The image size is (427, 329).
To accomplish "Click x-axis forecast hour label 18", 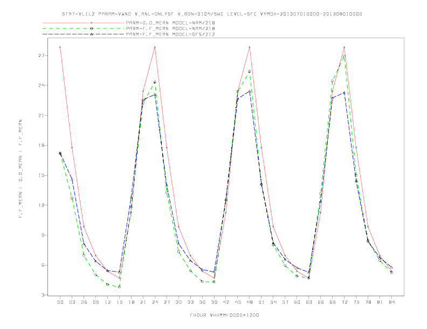I will [131, 302].
